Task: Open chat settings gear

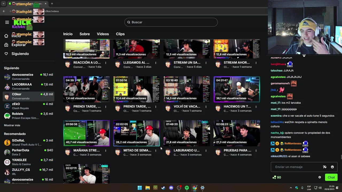Action: 320,177
